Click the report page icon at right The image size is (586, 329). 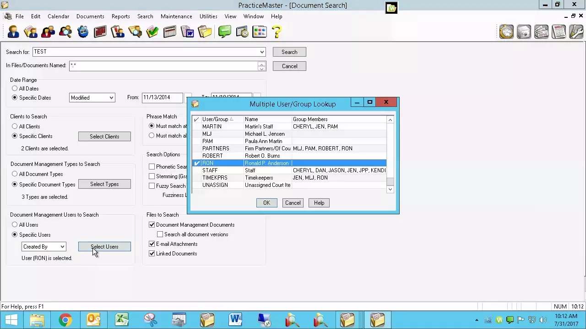559,32
